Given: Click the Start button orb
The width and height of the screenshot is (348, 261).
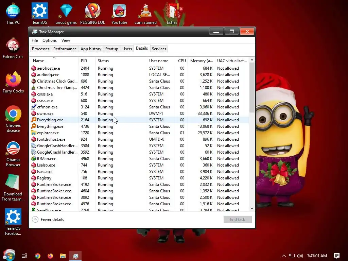Looking at the screenshot, I should (x=9, y=255).
